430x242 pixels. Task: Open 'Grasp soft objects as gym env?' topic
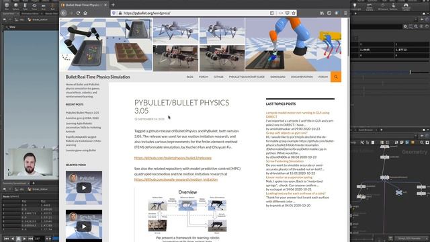click(x=287, y=133)
